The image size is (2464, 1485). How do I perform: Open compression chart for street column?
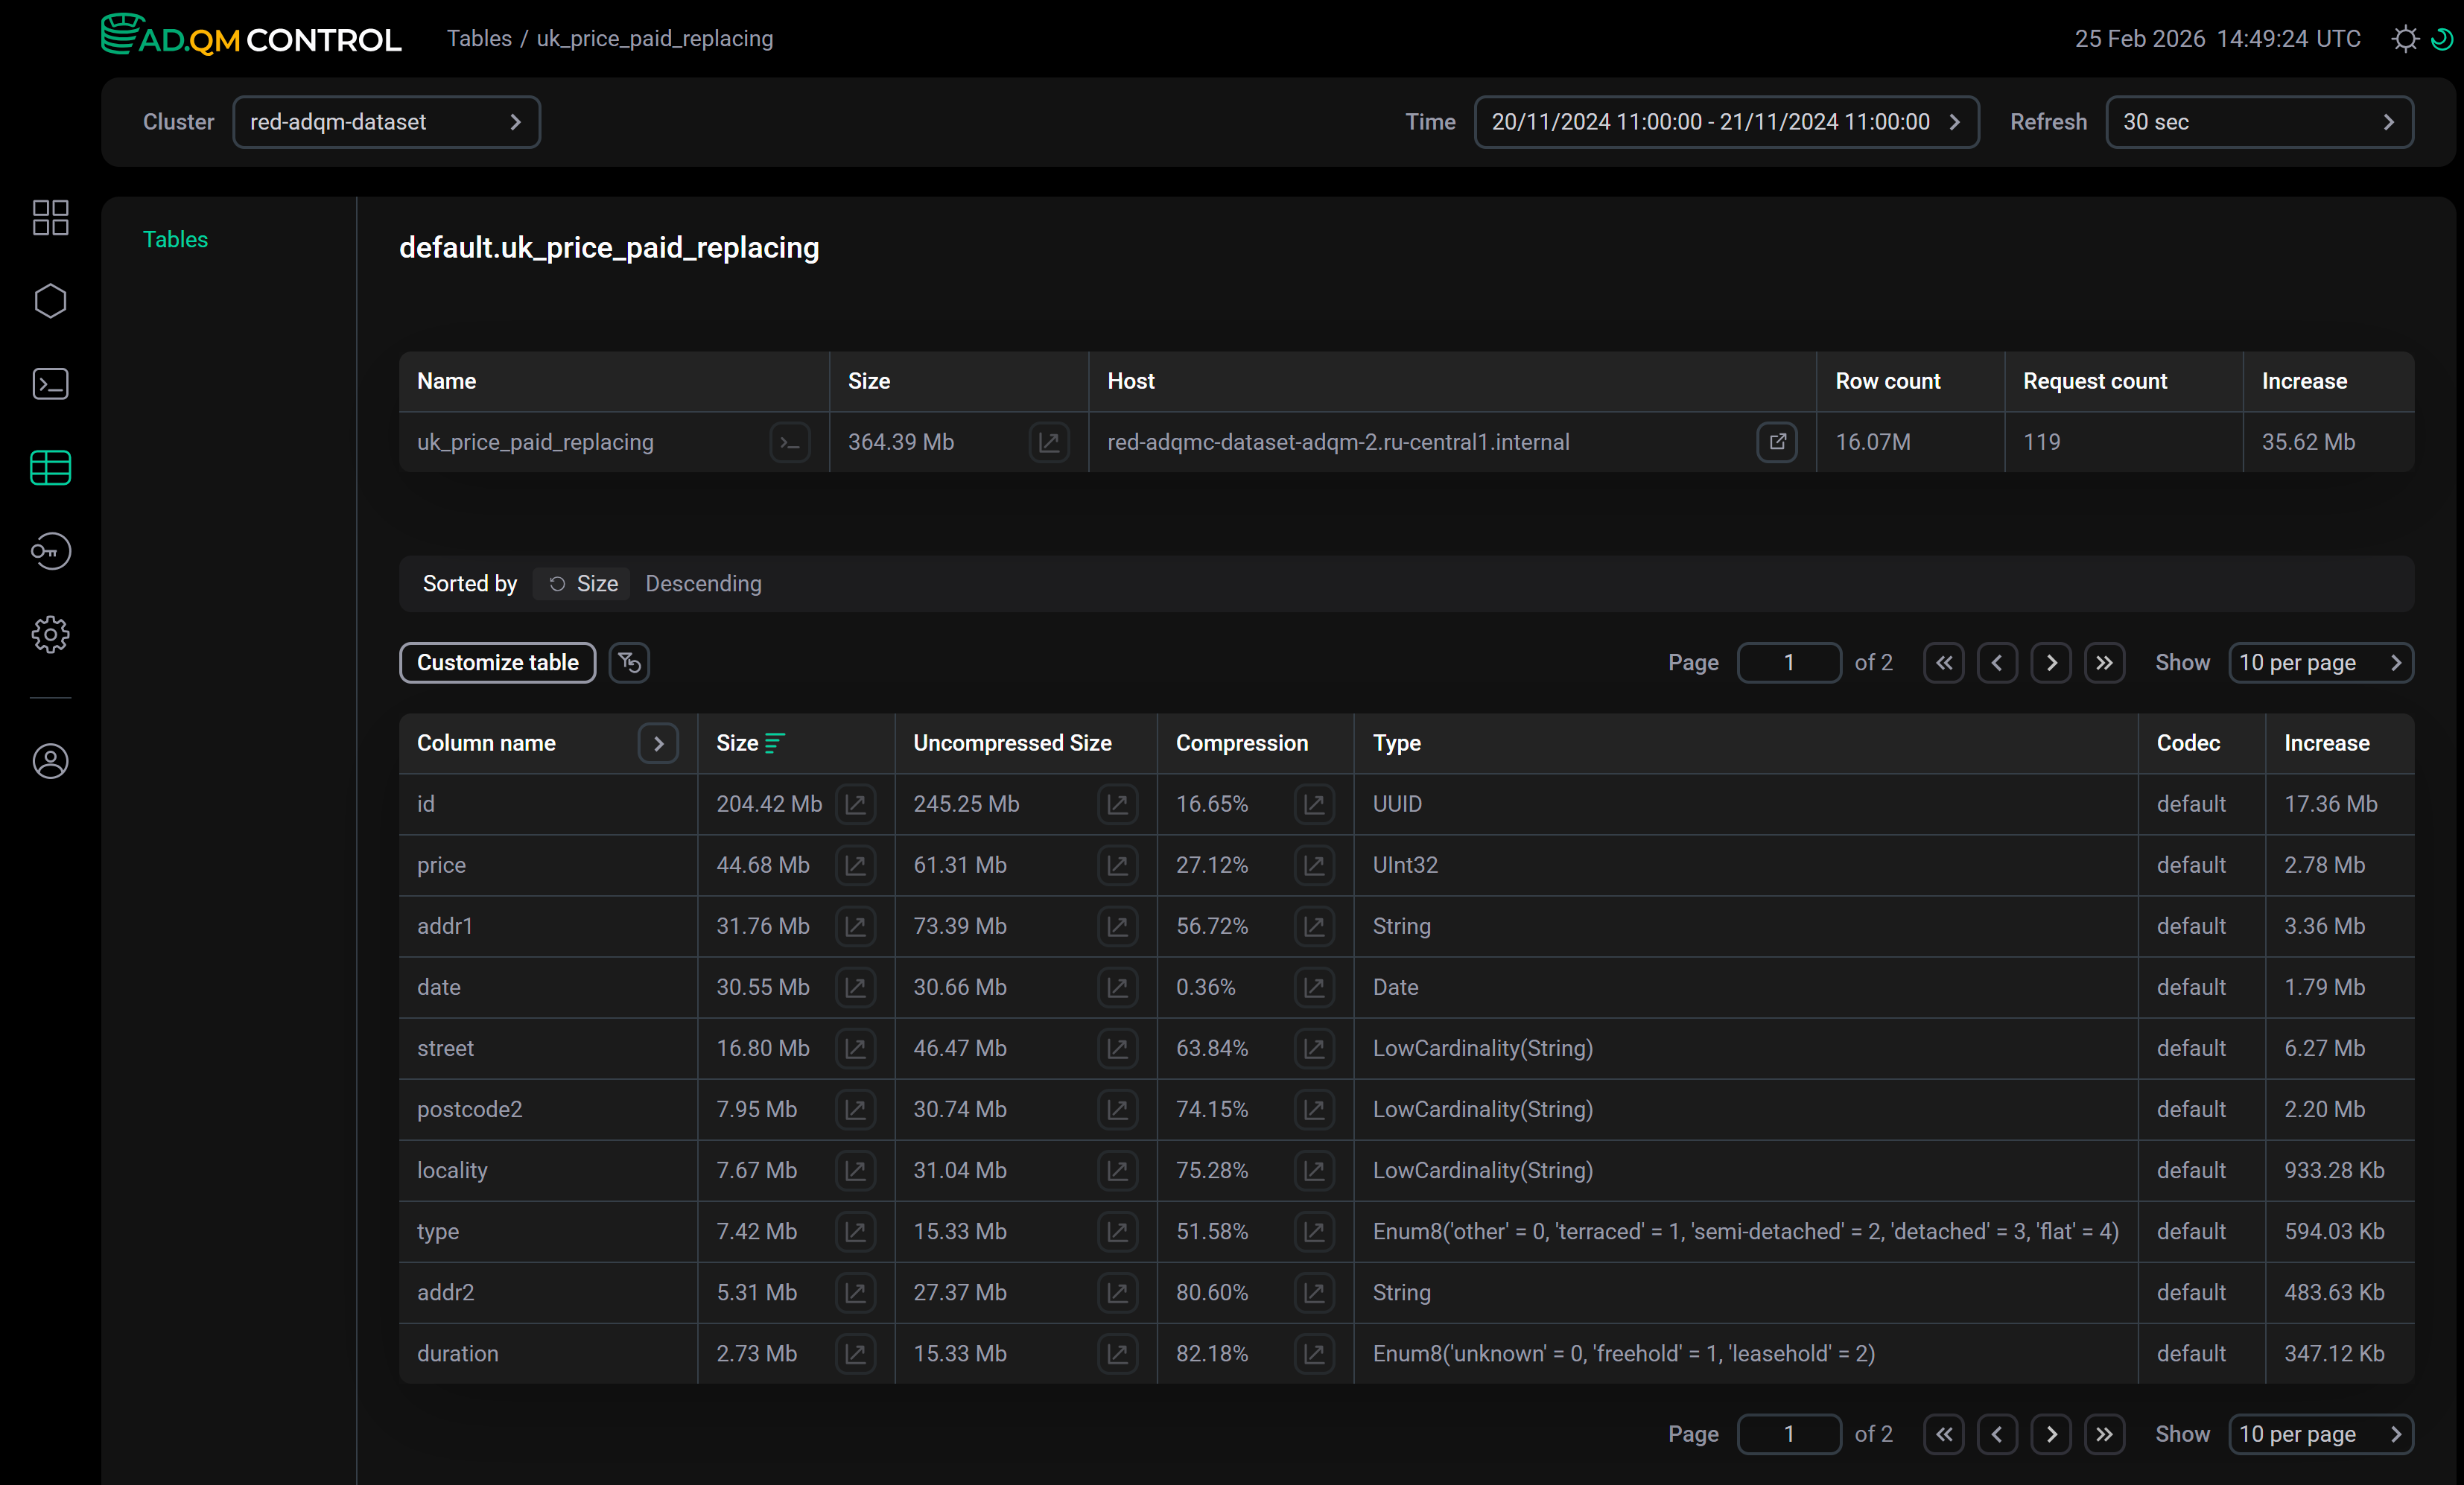pyautogui.click(x=1314, y=1048)
